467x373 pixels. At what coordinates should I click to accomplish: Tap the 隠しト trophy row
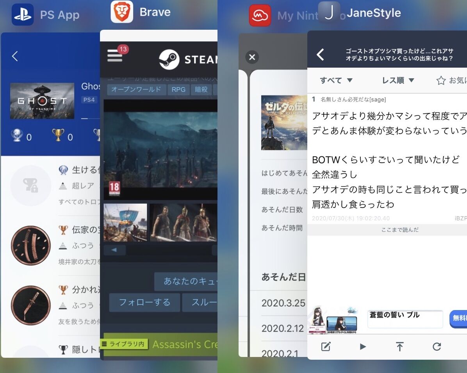coord(79,350)
